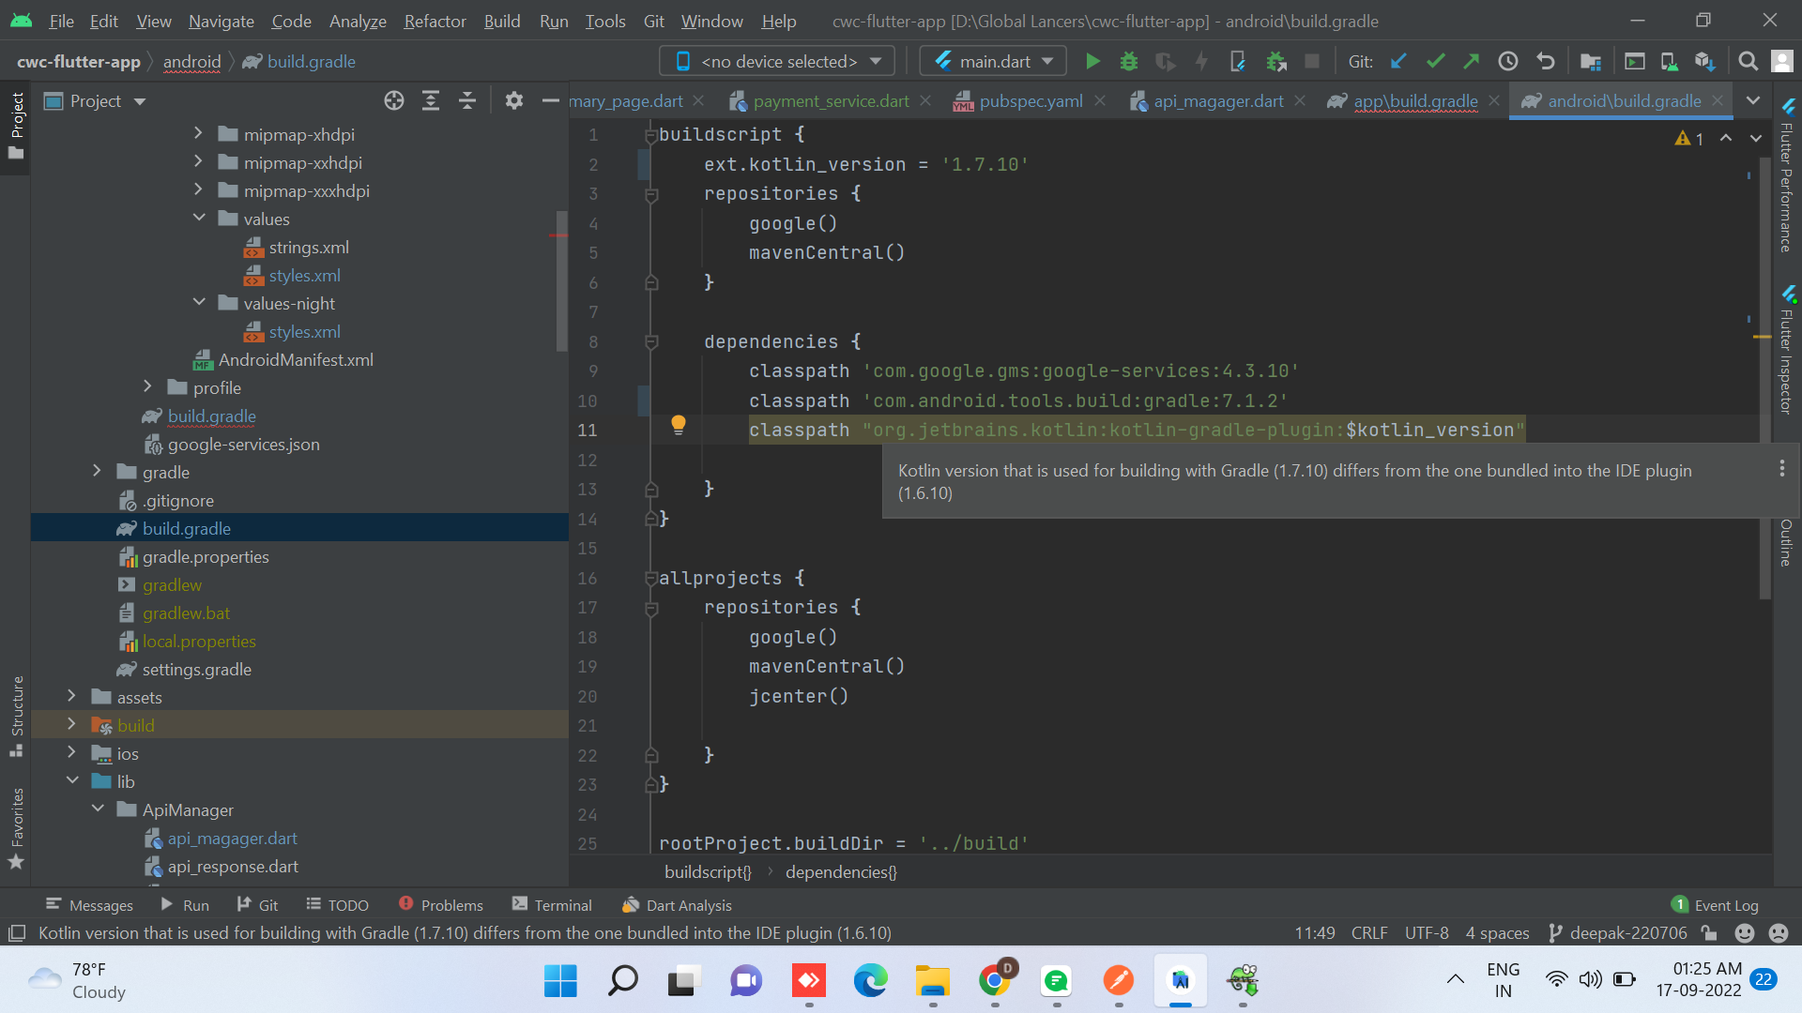Open the Navigate menu

[221, 21]
